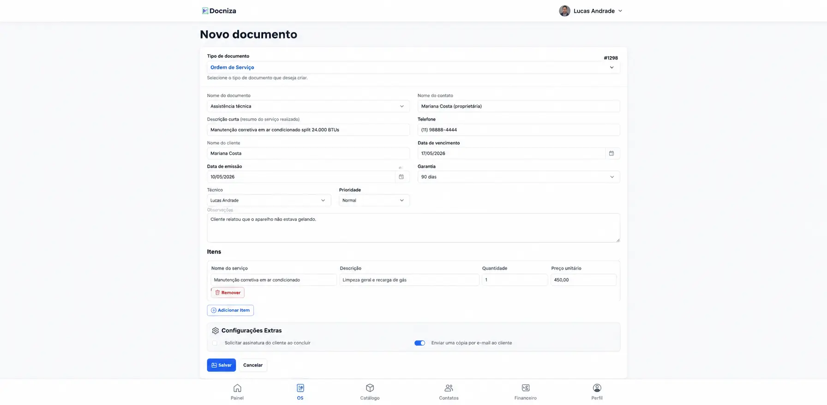Open the Contatos tab label
The image size is (827, 405).
pos(449,398)
